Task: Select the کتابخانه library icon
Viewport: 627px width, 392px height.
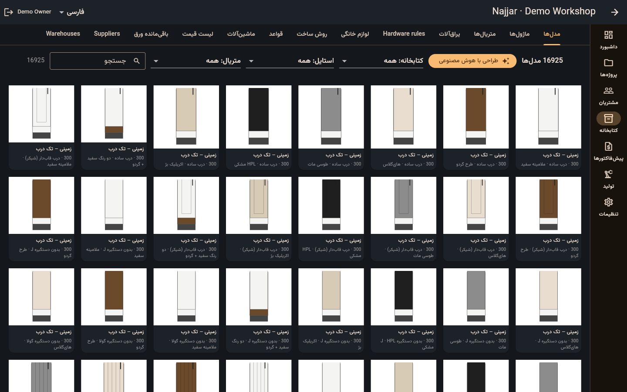Action: pos(608,118)
